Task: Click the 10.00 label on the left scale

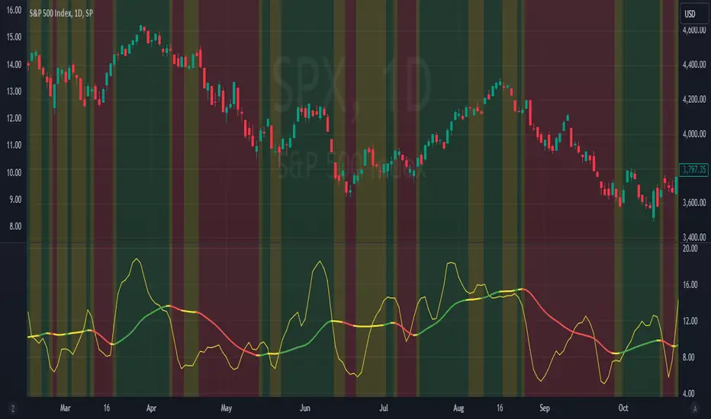Action: click(14, 172)
